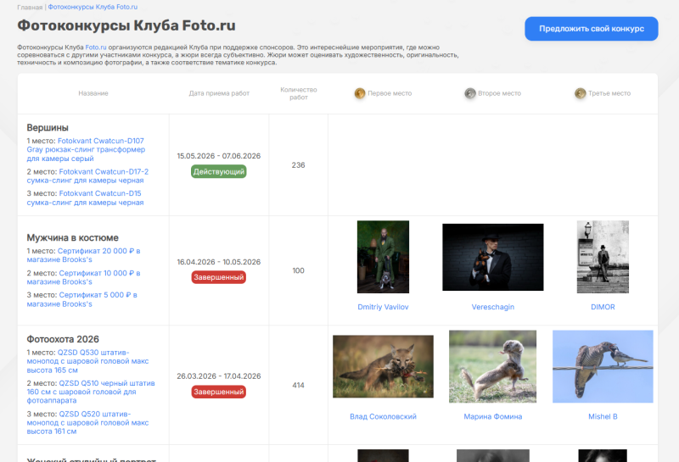Viewport: 679px width, 462px height.
Task: Open Fotokvant Cwatcun-D15 sling bag prize link
Action: coord(86,198)
